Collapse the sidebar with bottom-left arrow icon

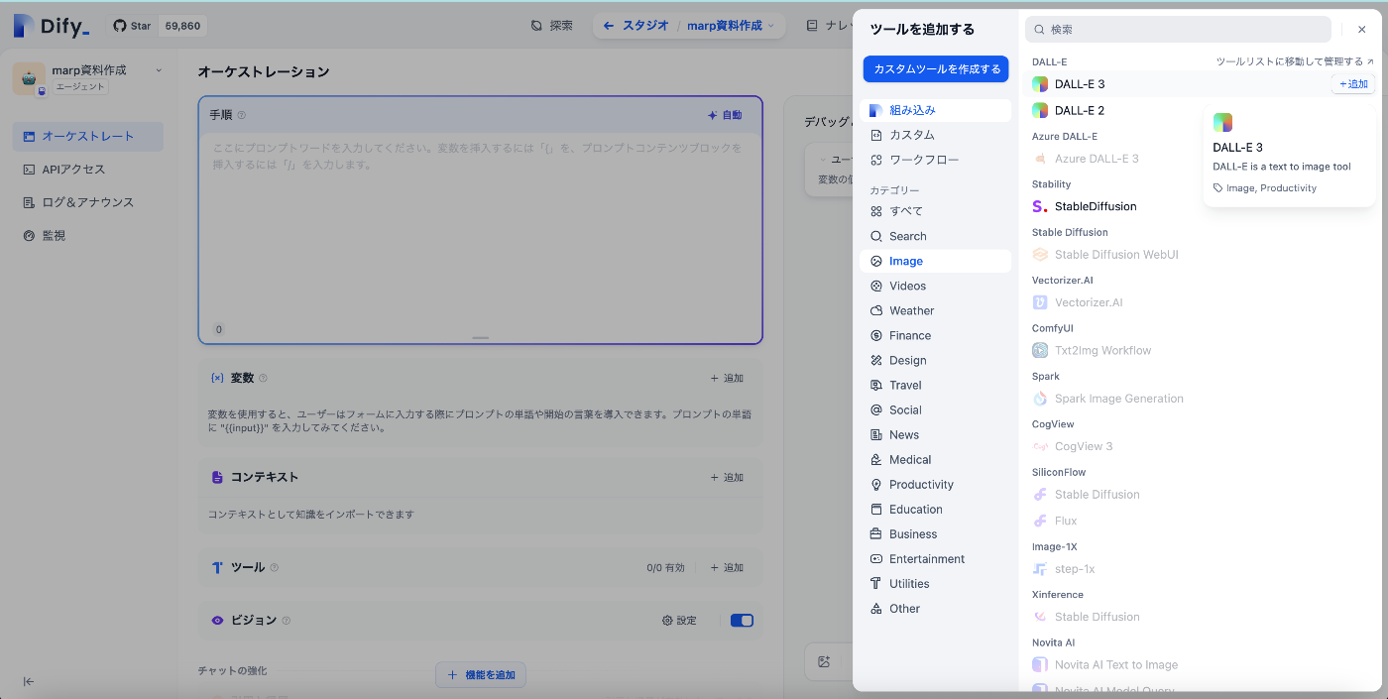click(29, 681)
